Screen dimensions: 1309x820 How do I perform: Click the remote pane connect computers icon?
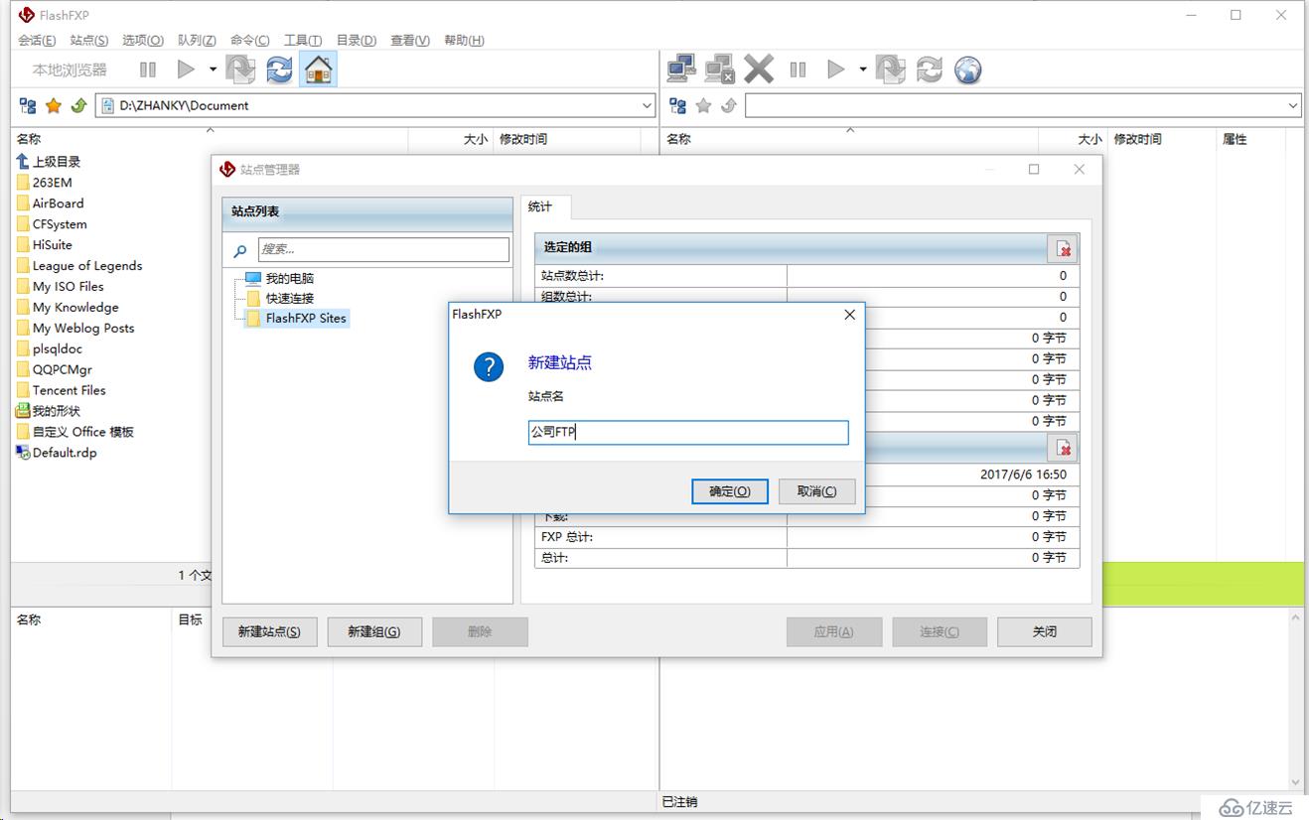[x=681, y=69]
